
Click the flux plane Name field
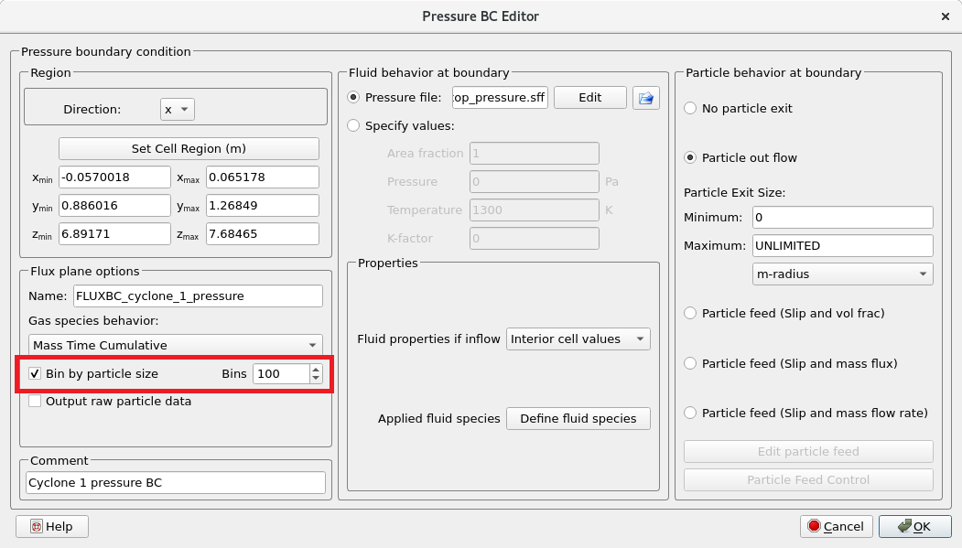[198, 295]
